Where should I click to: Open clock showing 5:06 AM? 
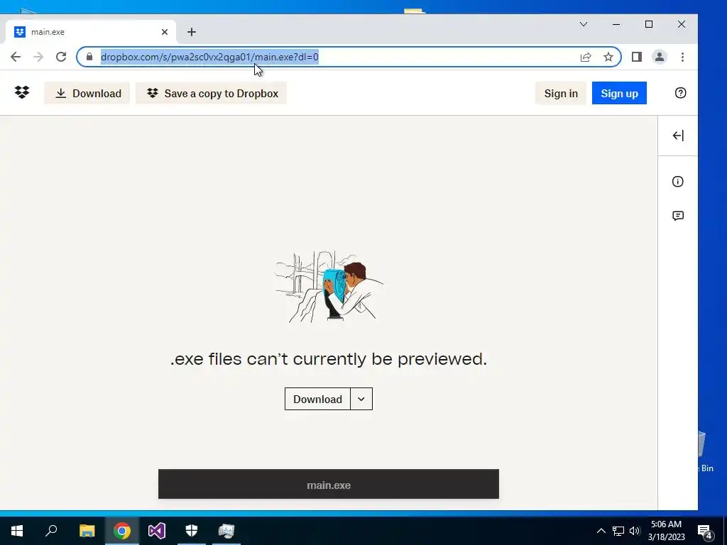coord(666,531)
